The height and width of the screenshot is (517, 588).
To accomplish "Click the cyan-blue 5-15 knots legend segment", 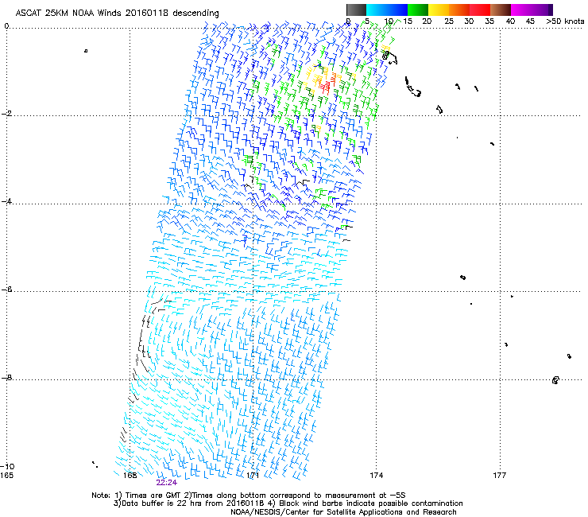I will [x=387, y=10].
